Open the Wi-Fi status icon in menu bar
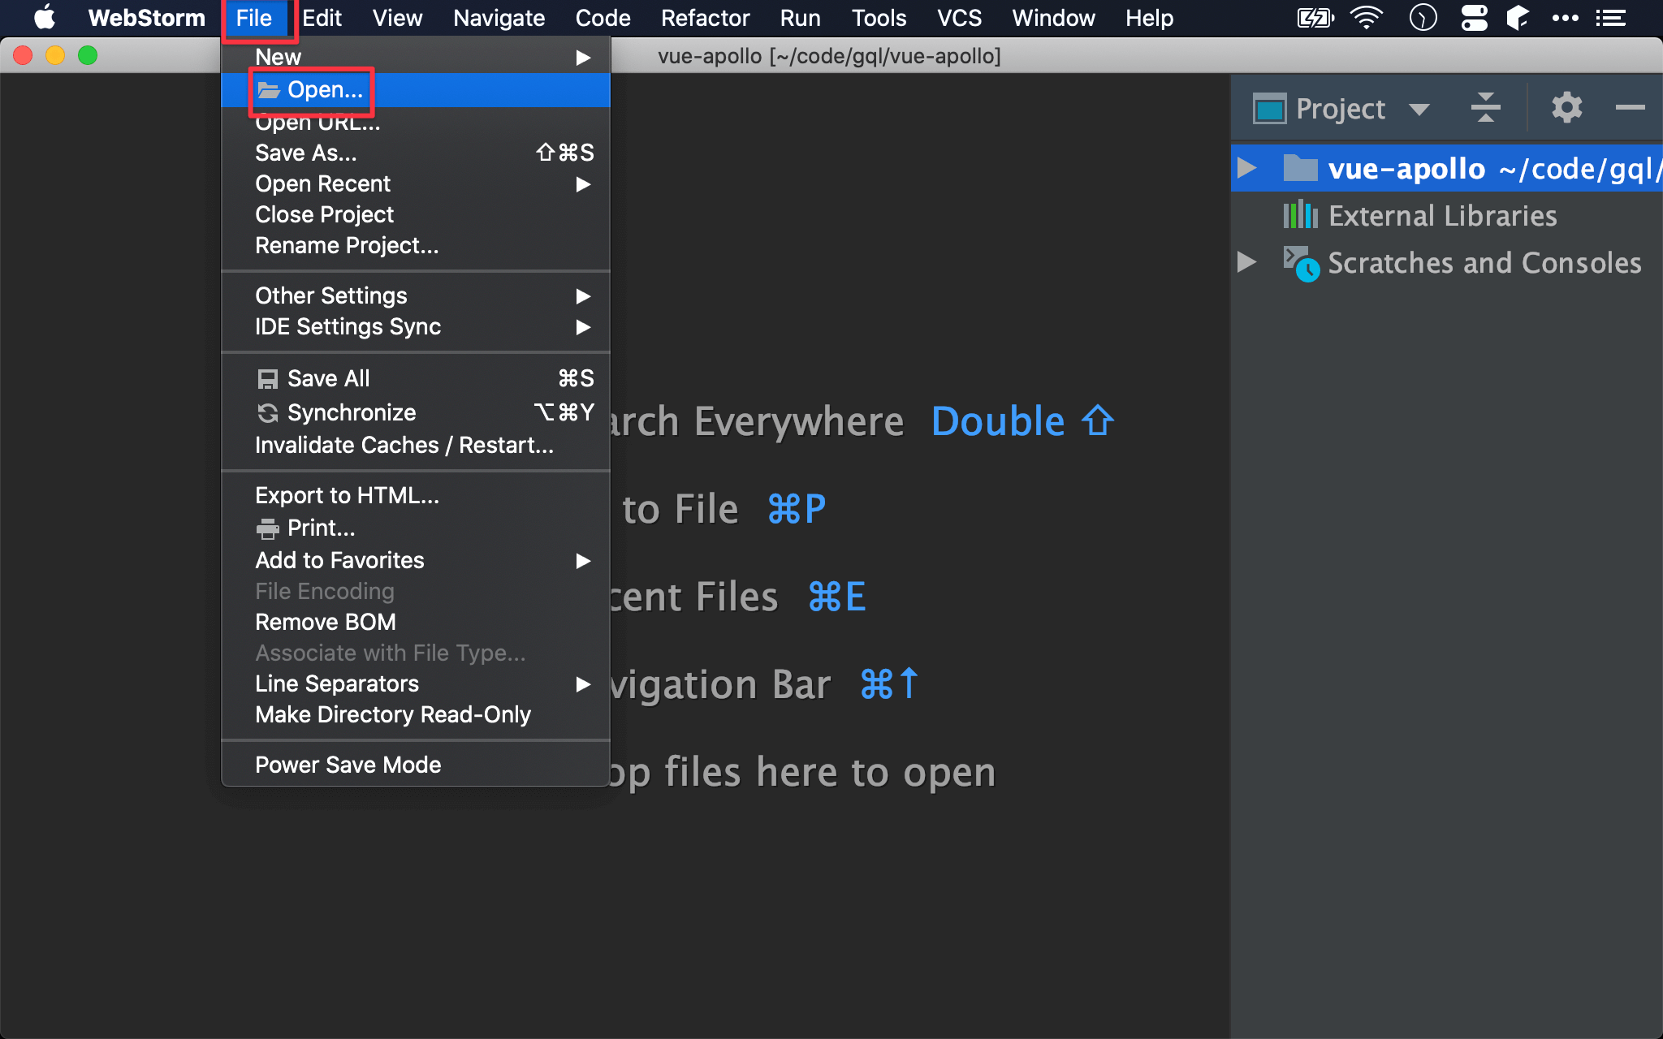 pyautogui.click(x=1367, y=18)
